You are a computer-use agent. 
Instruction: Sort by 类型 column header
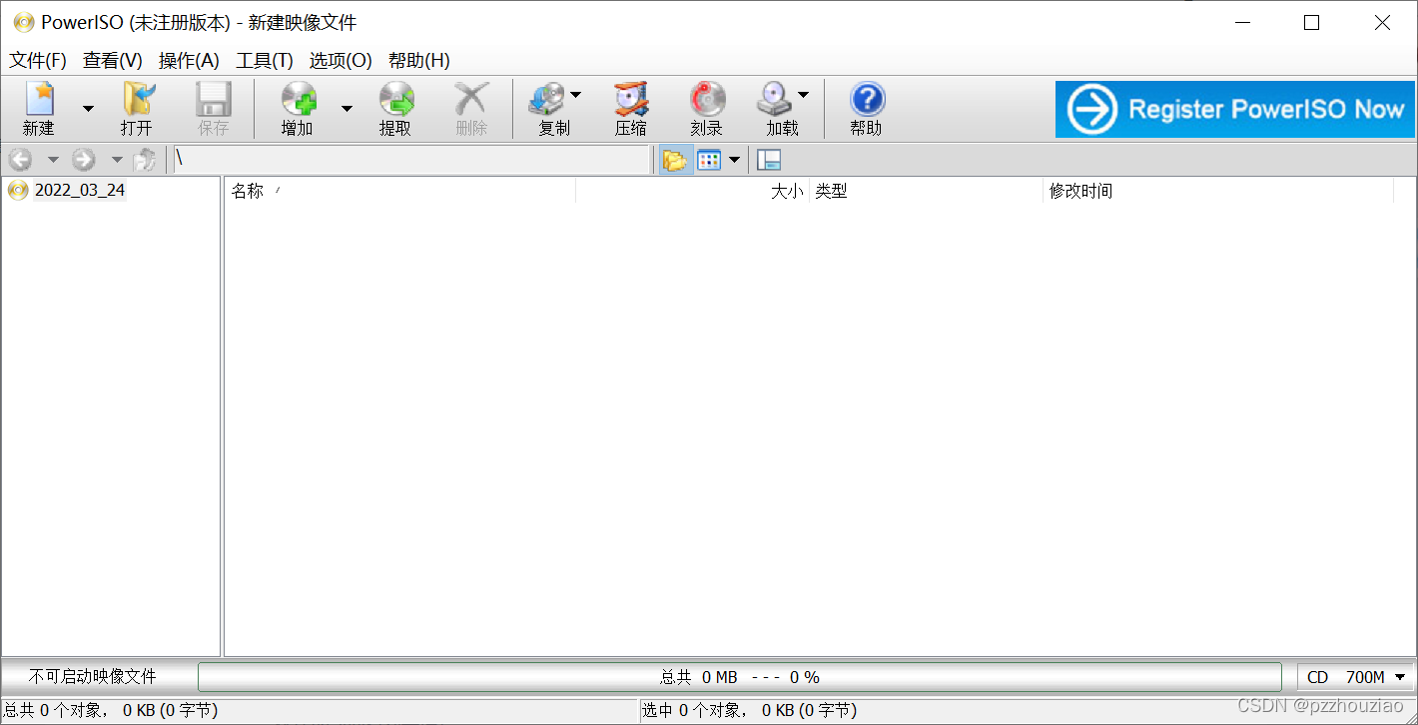tap(926, 191)
